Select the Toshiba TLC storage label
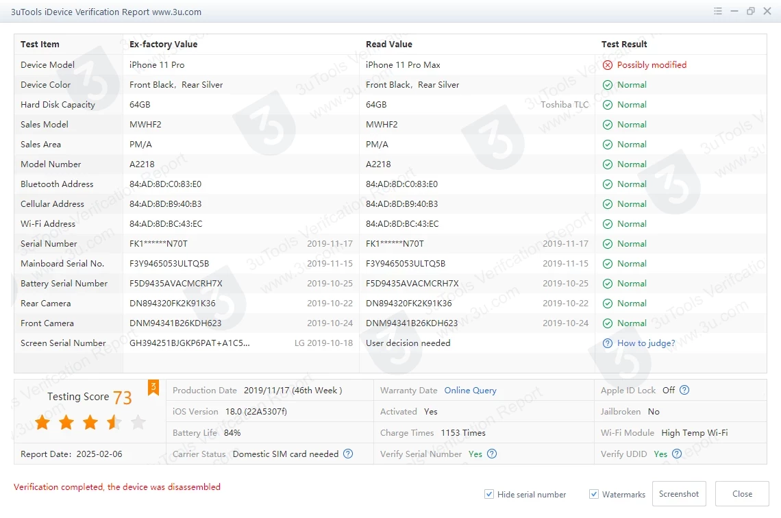 tap(565, 105)
